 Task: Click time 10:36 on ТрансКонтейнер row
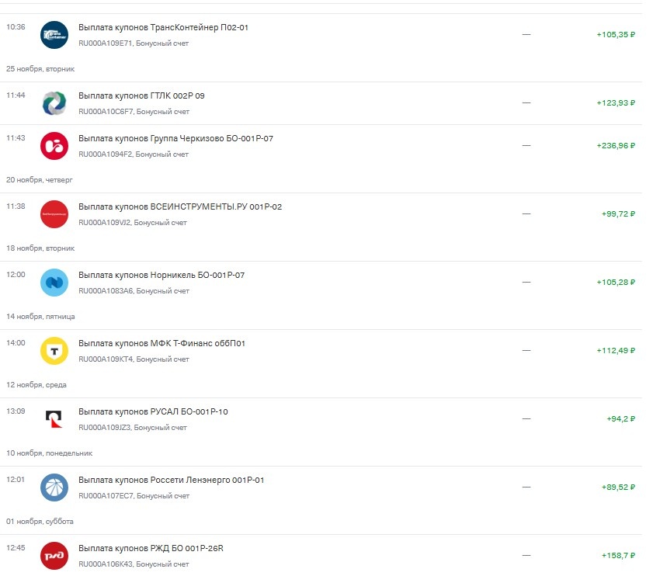[x=16, y=27]
